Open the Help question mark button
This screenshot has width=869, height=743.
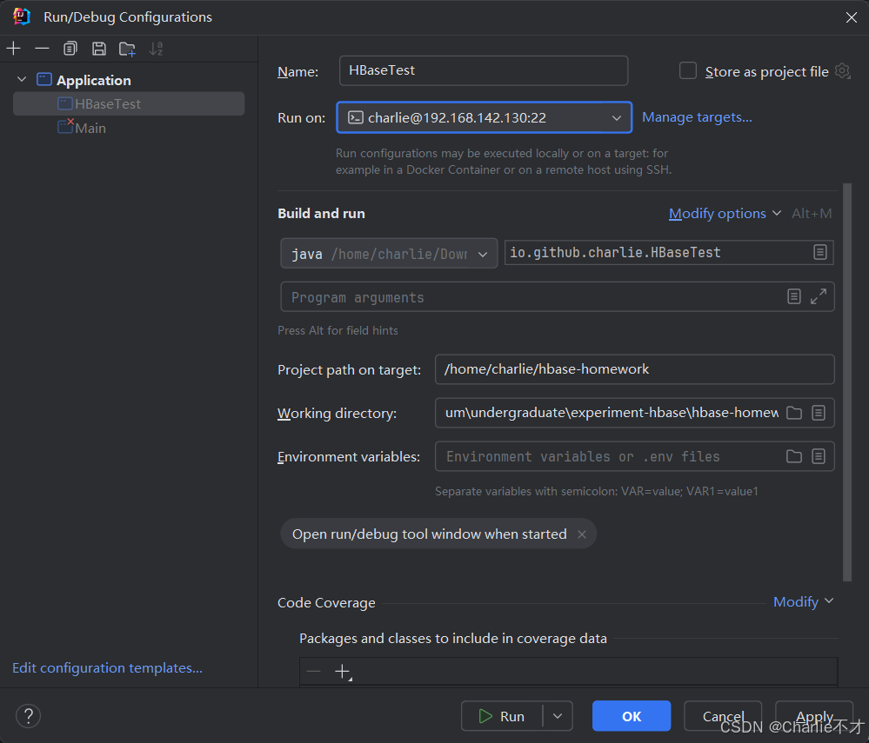[x=29, y=716]
